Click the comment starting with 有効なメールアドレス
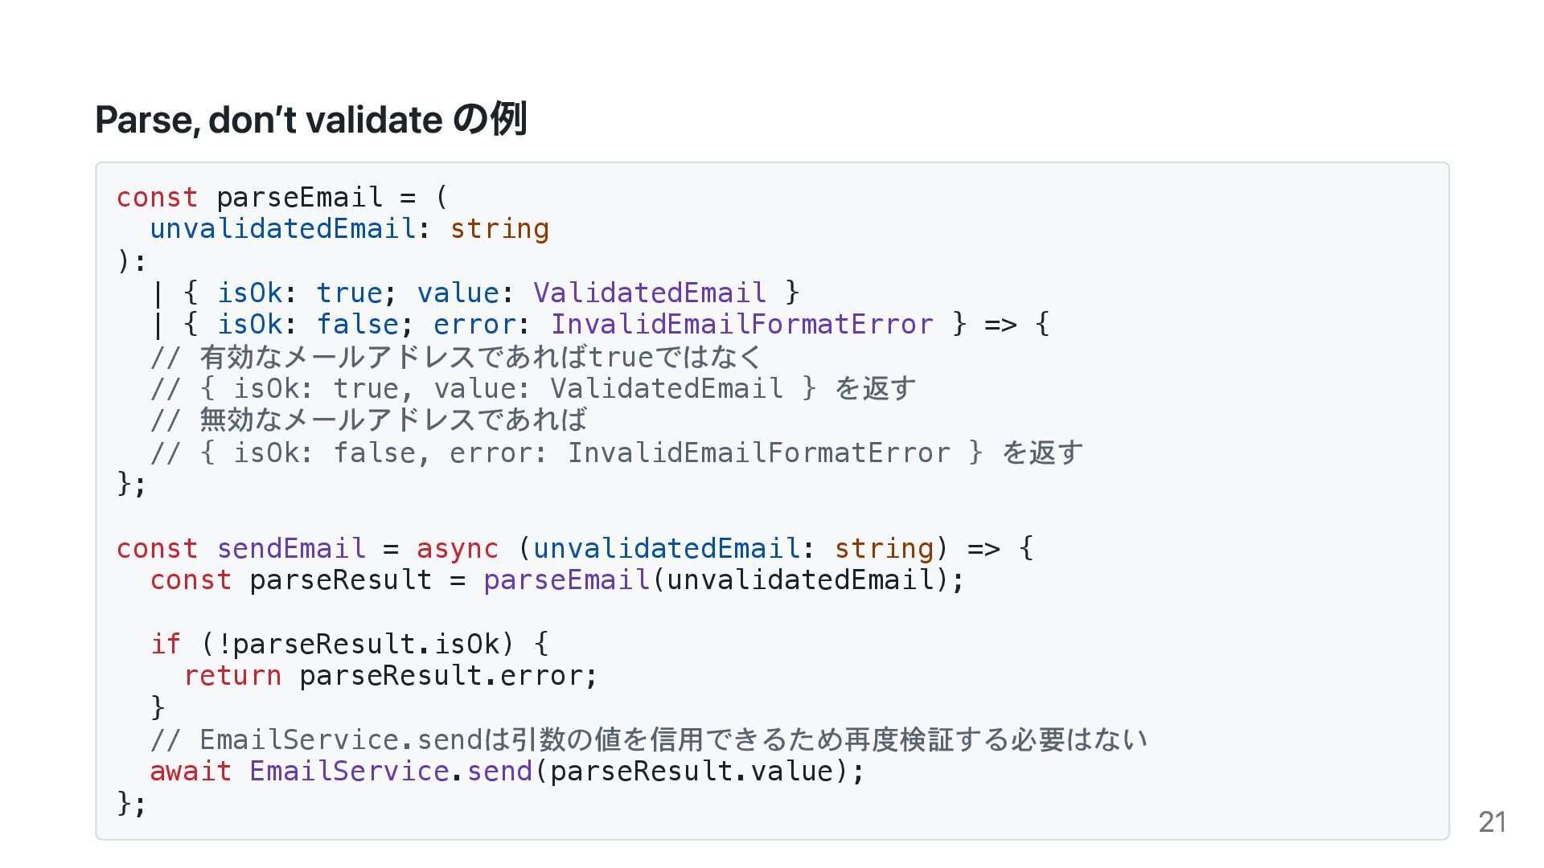This screenshot has width=1544, height=868. (x=455, y=357)
